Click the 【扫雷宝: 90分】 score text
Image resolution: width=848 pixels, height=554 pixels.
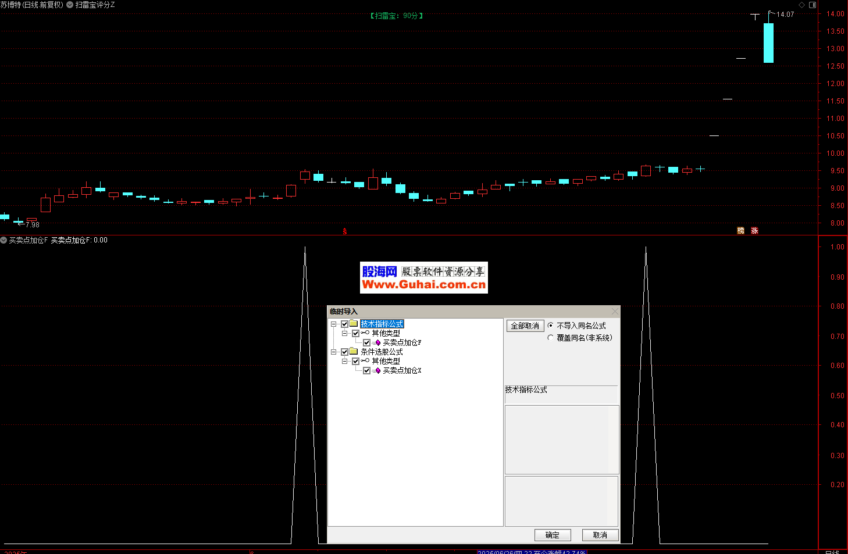[397, 16]
